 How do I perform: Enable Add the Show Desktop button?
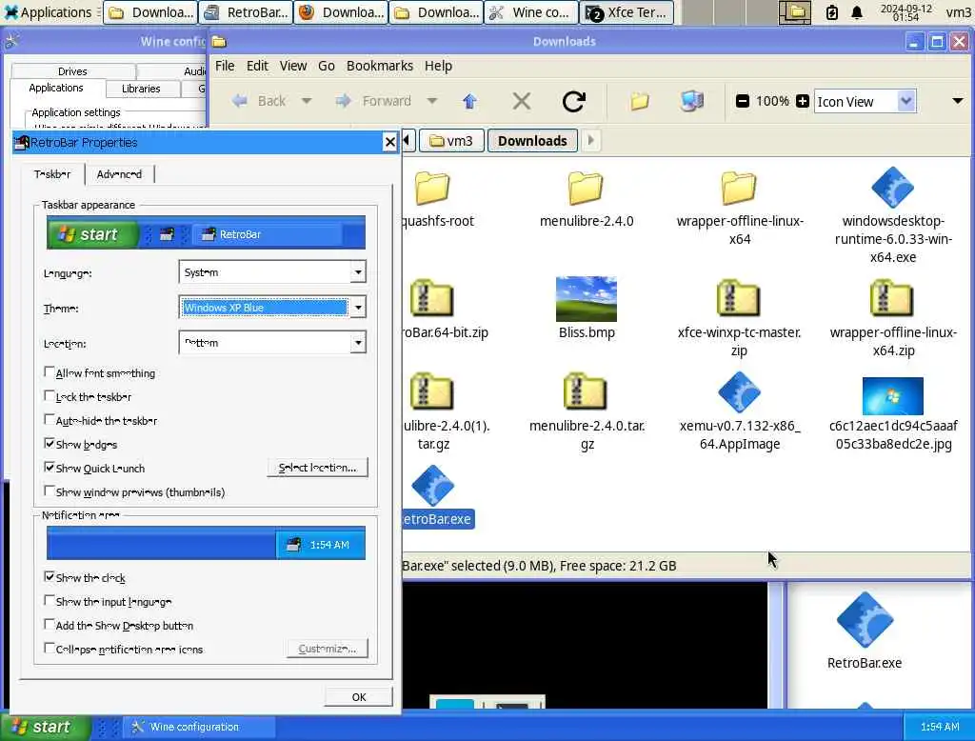[x=50, y=624]
